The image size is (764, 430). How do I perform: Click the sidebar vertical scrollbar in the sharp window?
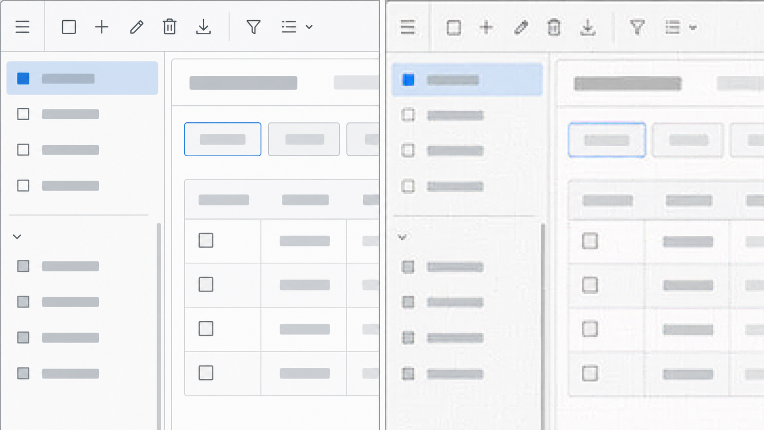(x=159, y=326)
